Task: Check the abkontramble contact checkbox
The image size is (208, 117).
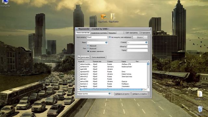Action: [79, 64]
